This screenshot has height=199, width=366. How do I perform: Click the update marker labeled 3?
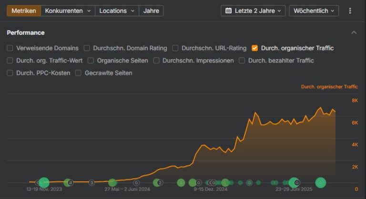coord(91,182)
